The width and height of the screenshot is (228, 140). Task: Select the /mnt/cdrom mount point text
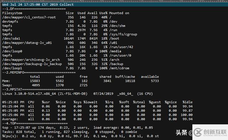(x=119, y=68)
